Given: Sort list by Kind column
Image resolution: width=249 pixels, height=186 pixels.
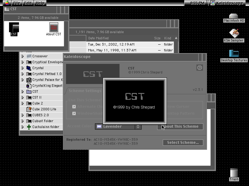Looking at the screenshot, I should click(168, 38).
